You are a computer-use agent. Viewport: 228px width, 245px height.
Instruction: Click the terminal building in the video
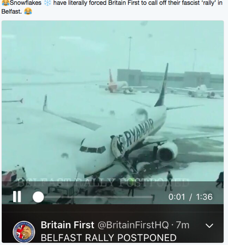pos(170,79)
